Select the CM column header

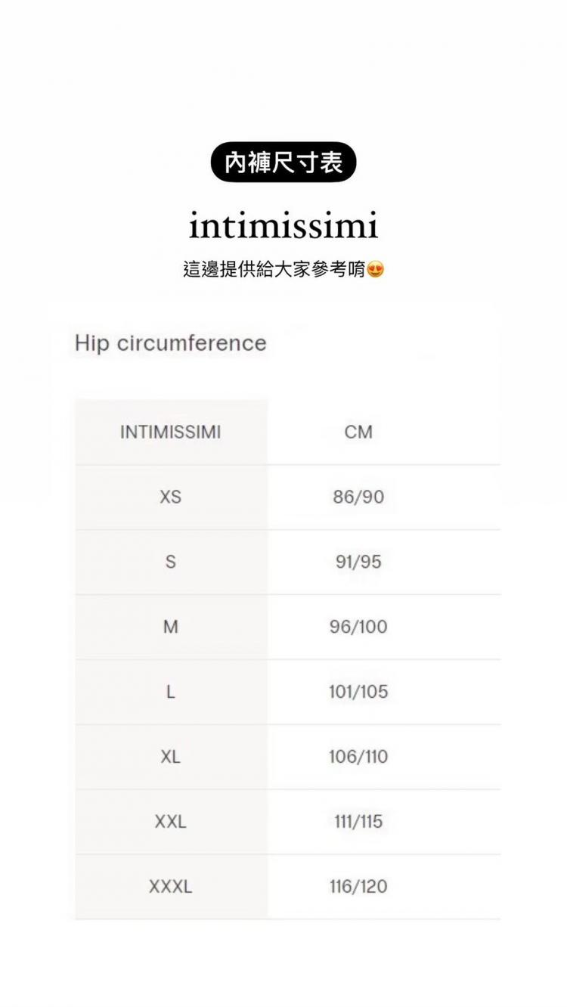click(x=358, y=432)
